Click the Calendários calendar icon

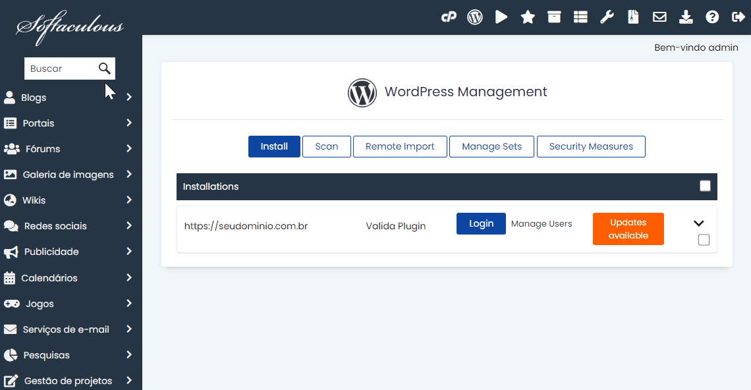point(10,278)
